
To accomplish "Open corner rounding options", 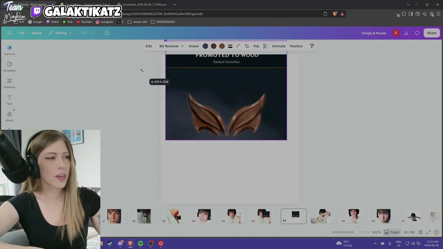I will tap(238, 46).
